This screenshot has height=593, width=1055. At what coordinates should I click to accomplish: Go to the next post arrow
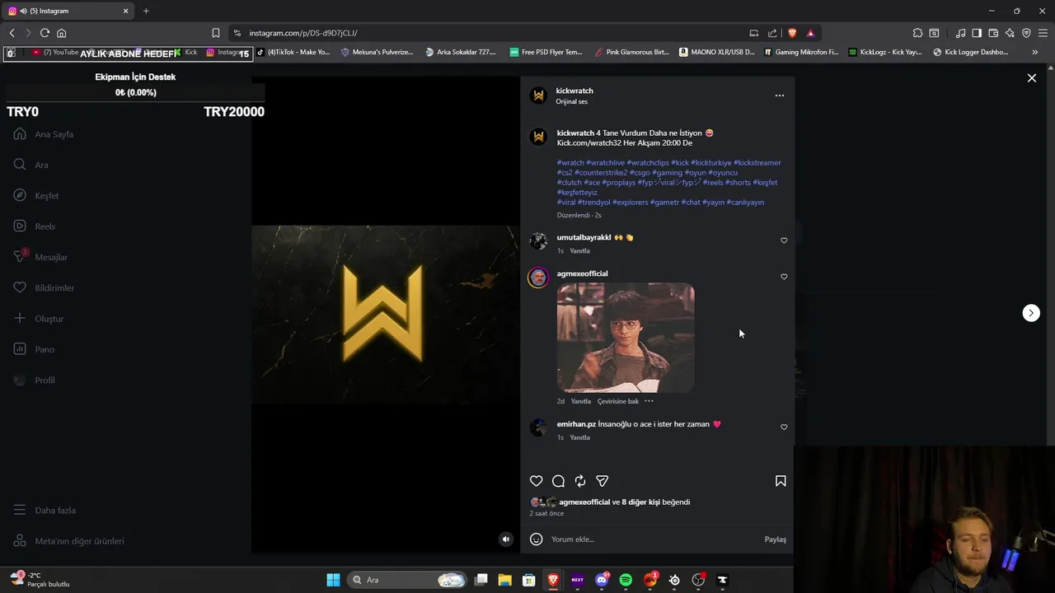[x=1031, y=313]
